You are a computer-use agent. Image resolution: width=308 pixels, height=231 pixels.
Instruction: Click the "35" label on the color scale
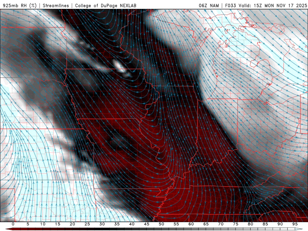117,224
